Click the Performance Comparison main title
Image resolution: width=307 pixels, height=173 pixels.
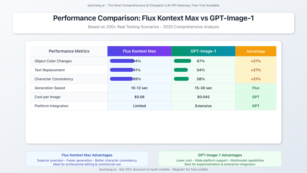pyautogui.click(x=153, y=18)
